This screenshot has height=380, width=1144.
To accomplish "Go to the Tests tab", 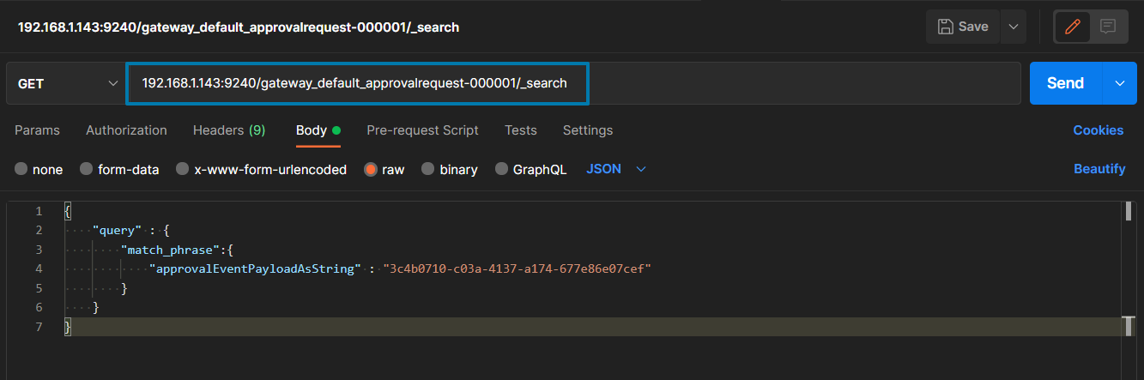I will pyautogui.click(x=520, y=130).
